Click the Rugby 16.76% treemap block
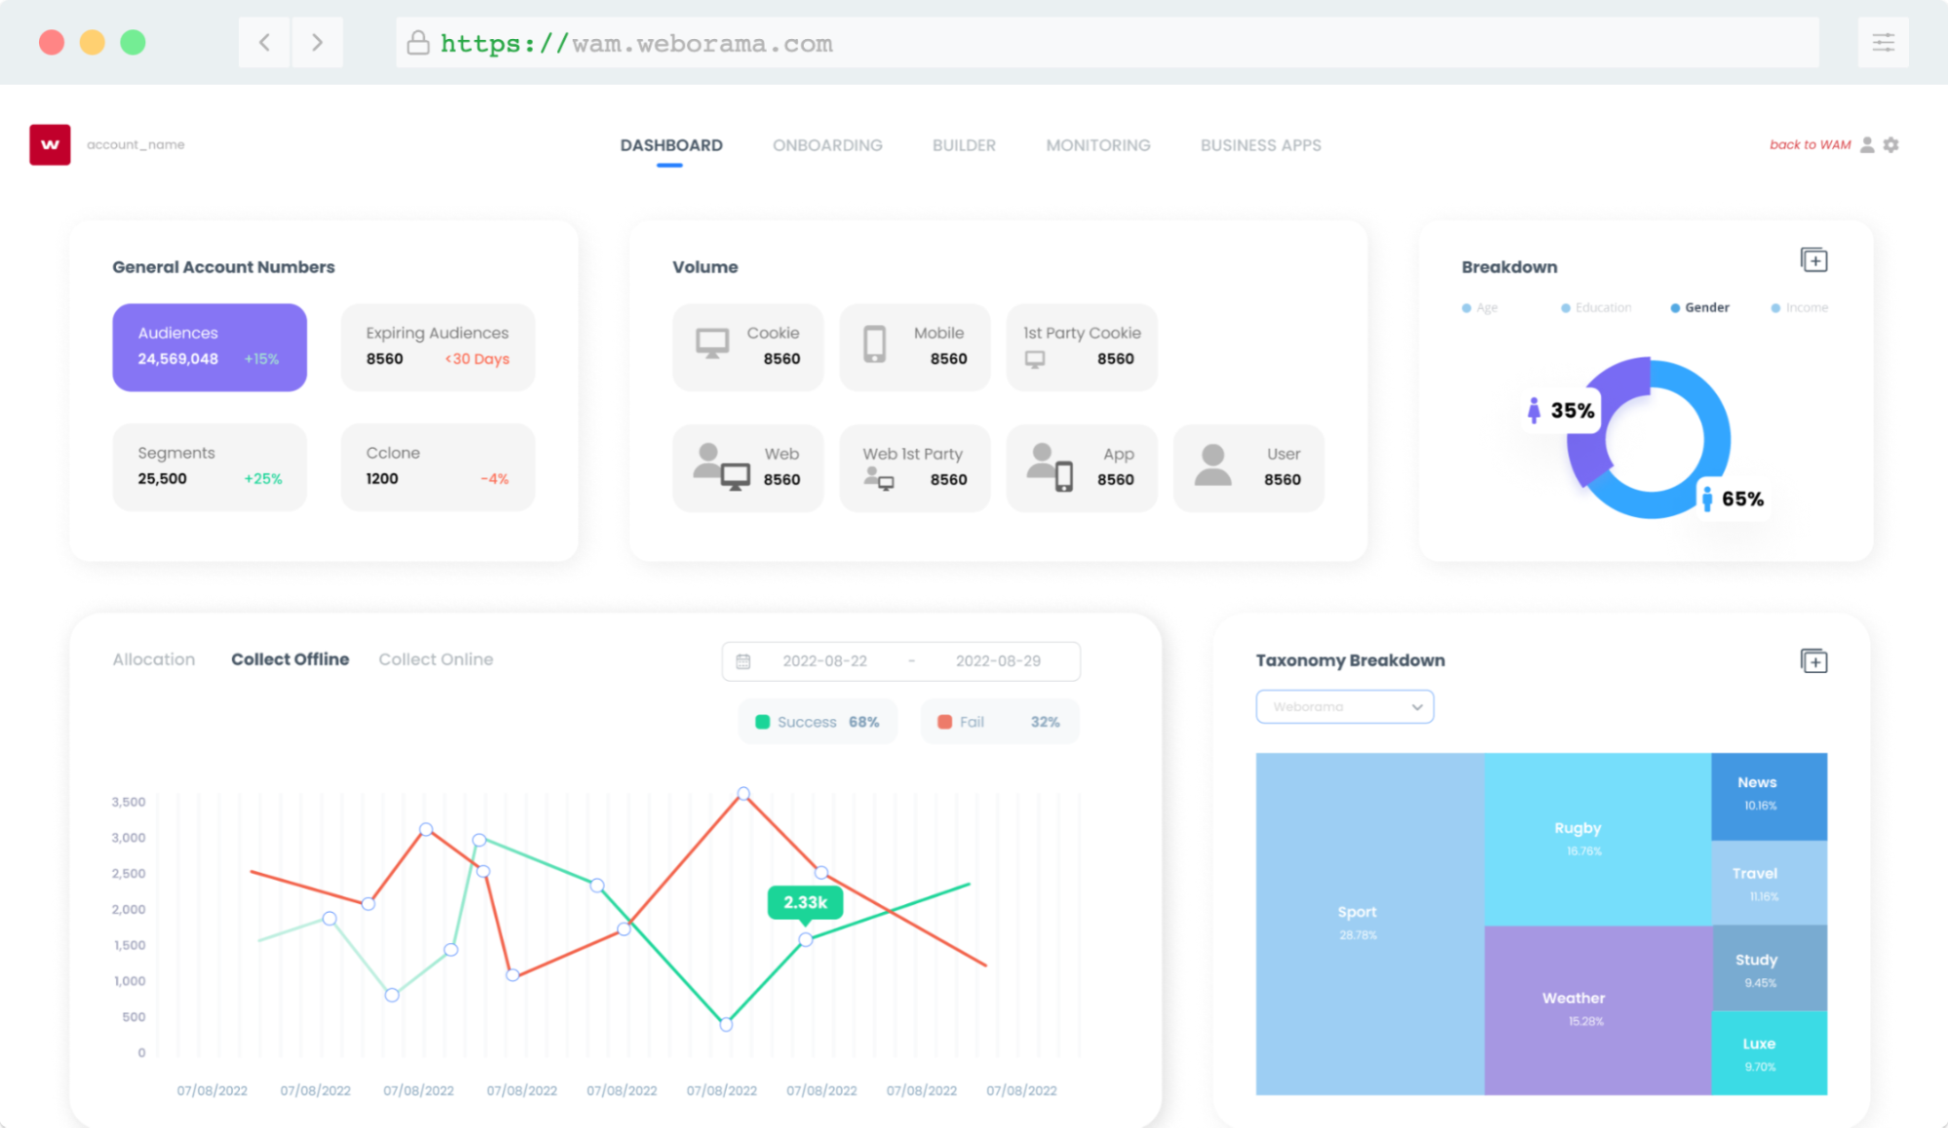Image resolution: width=1948 pixels, height=1128 pixels. [x=1597, y=839]
